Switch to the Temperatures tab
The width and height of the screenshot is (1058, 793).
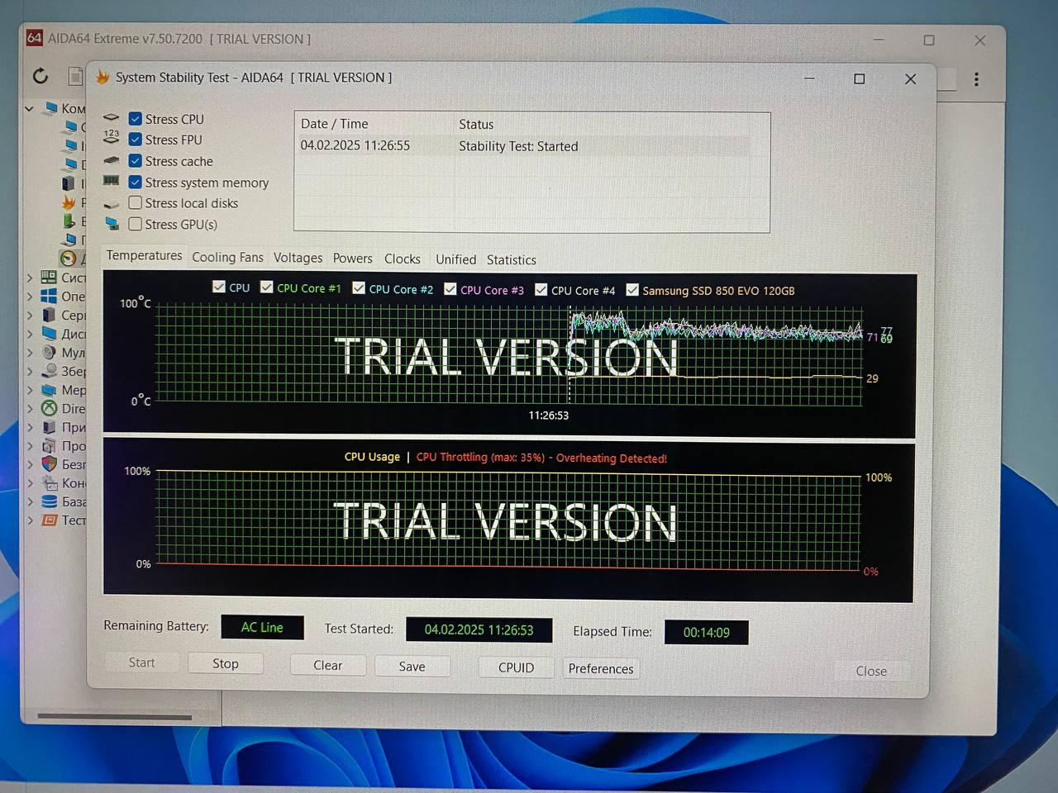tap(144, 255)
